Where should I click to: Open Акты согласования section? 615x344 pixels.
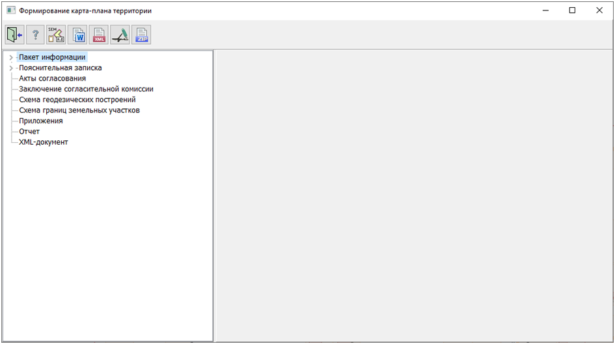pyautogui.click(x=52, y=79)
